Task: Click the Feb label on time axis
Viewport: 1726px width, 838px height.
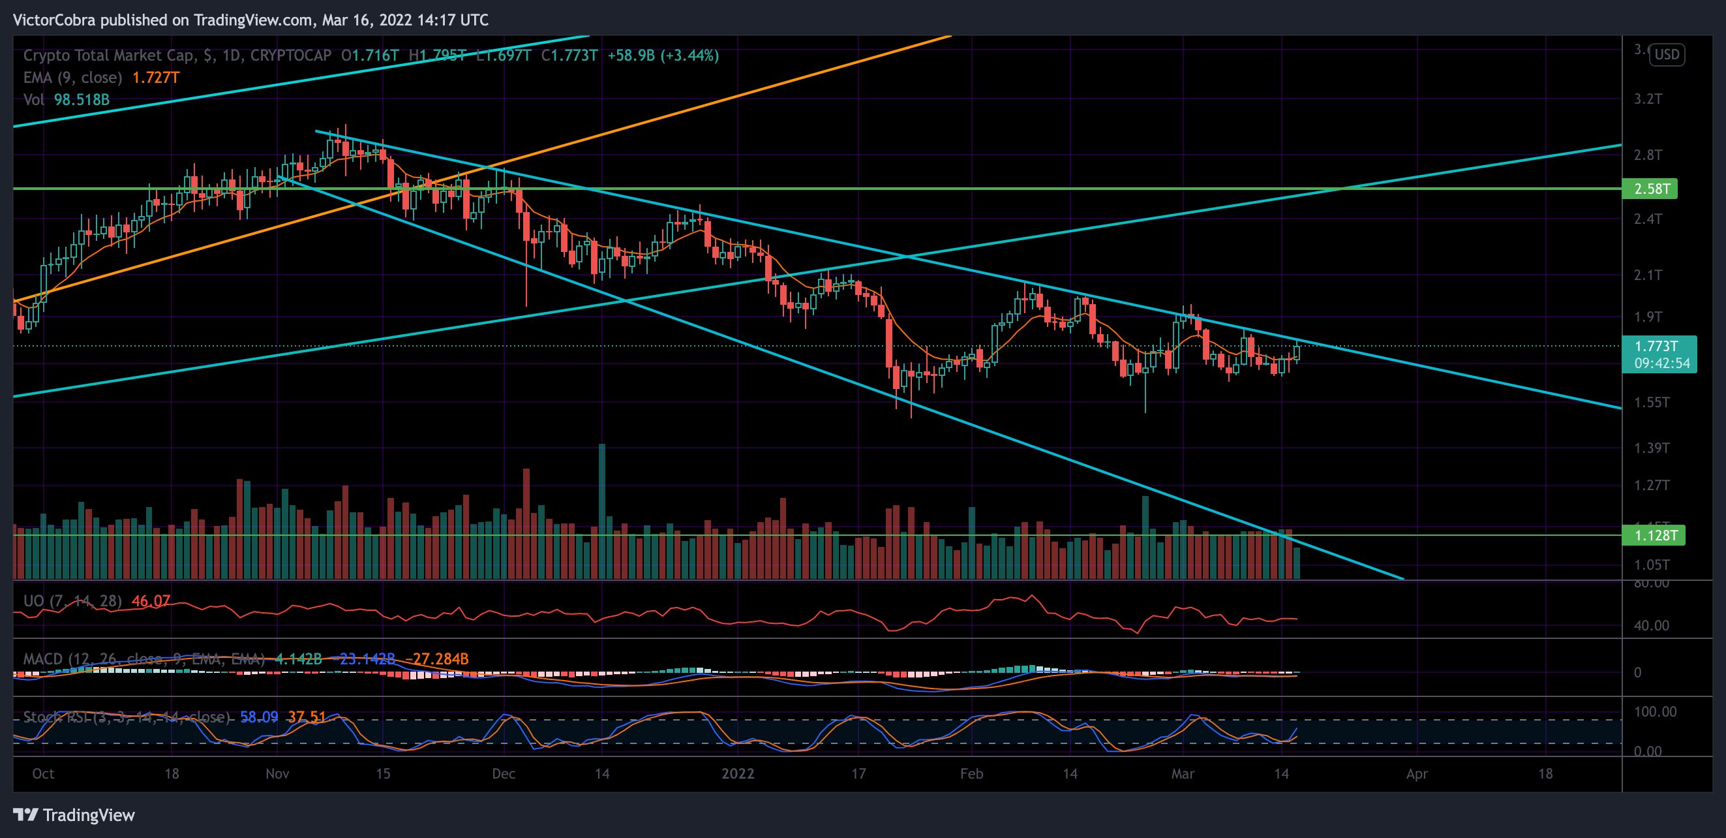Action: click(971, 773)
